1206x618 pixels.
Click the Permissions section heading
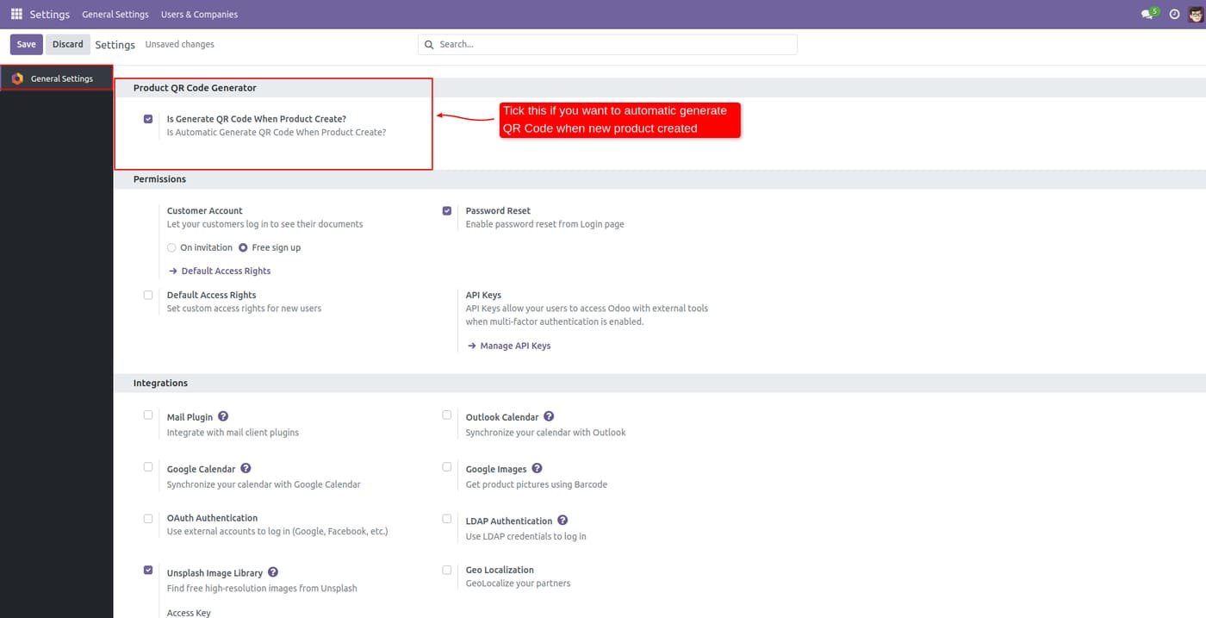pos(159,179)
